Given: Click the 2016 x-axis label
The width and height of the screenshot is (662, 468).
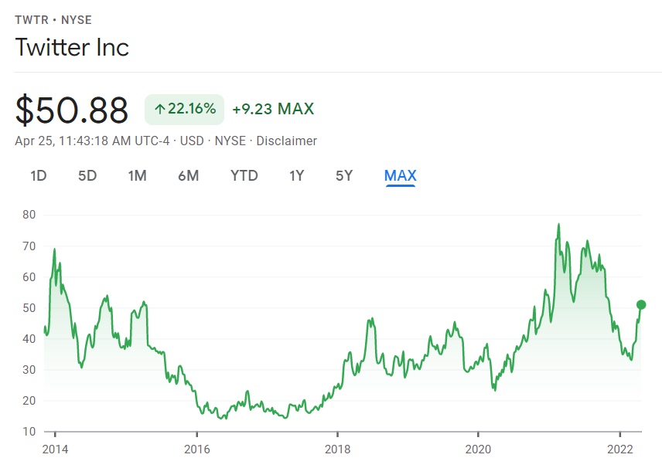Looking at the screenshot, I should click(x=196, y=449).
